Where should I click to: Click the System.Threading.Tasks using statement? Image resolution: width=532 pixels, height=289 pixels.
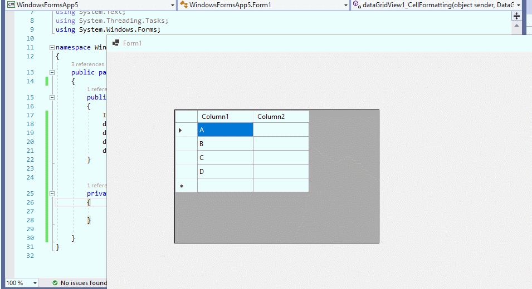pyautogui.click(x=112, y=21)
